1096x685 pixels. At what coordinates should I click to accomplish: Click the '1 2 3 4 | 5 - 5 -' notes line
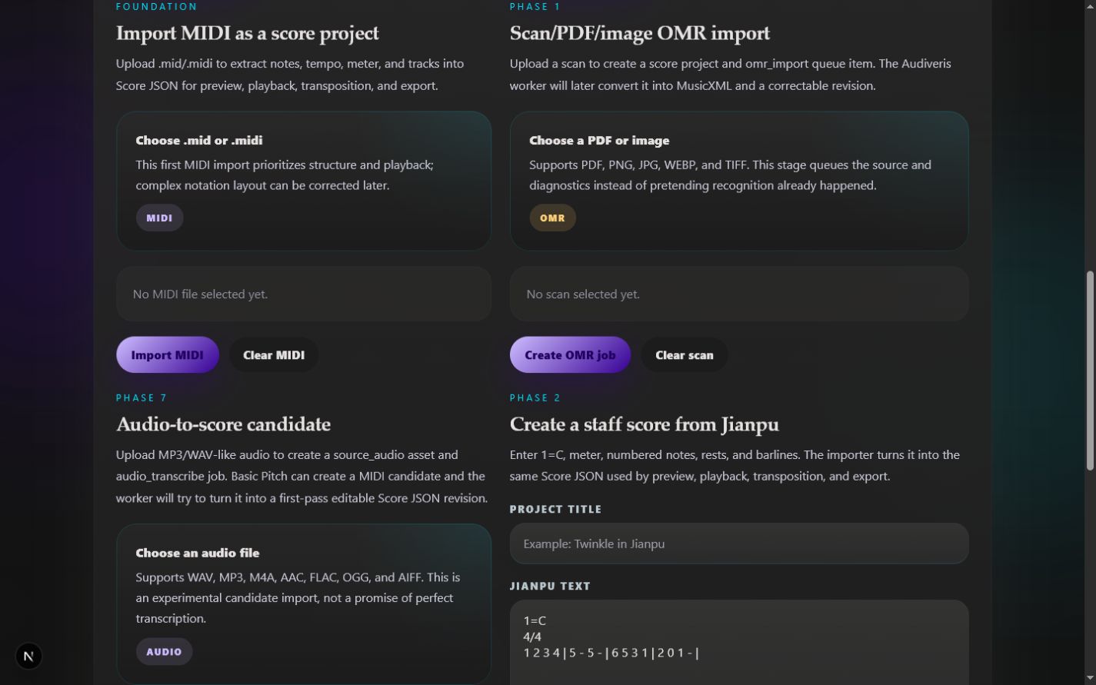coord(611,653)
